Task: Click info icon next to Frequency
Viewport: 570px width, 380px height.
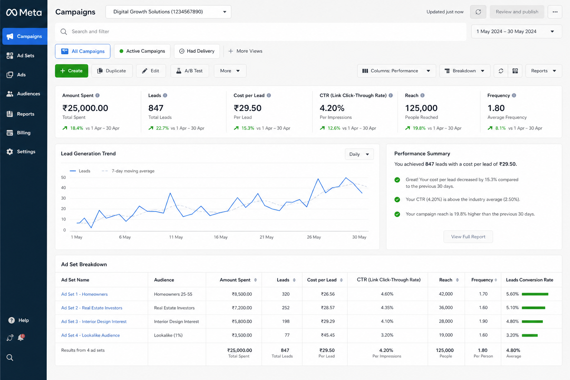Action: coord(514,95)
